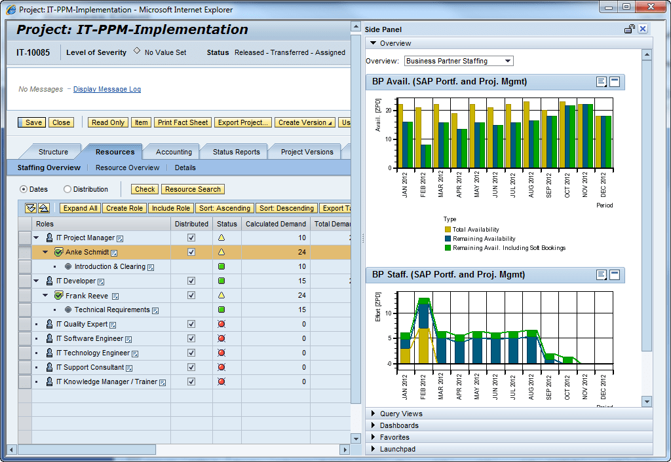
Task: Collapse the BP Staff chart with its minimize icon
Action: tap(613, 275)
